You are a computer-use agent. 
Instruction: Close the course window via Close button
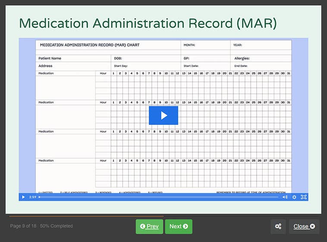[304, 226]
